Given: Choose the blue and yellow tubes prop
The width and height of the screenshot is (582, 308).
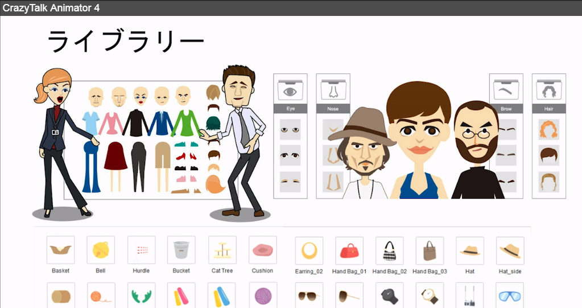Looking at the screenshot, I should [x=221, y=295].
